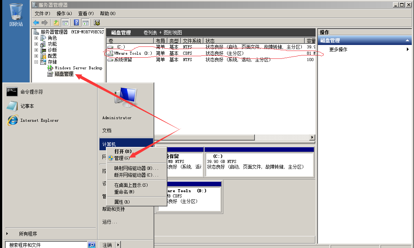Click the blue Help question mark icon
Viewport: 414px width, 248px height.
pyautogui.click(x=76, y=23)
